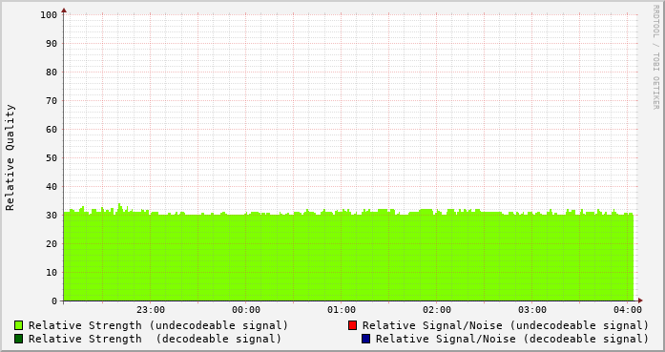Click the 50 value on y-axis
This screenshot has width=665, height=352.
click(x=52, y=157)
